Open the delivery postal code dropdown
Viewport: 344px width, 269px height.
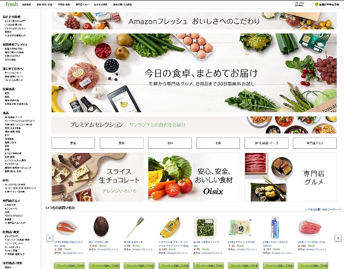click(302, 4)
